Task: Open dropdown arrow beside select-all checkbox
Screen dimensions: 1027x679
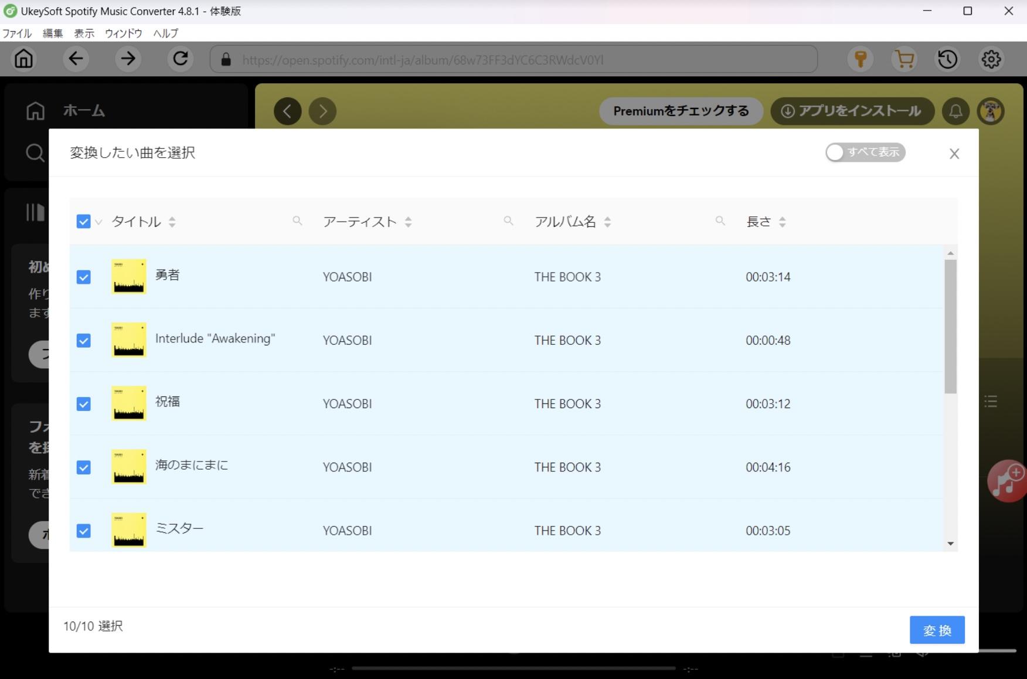Action: 98,222
